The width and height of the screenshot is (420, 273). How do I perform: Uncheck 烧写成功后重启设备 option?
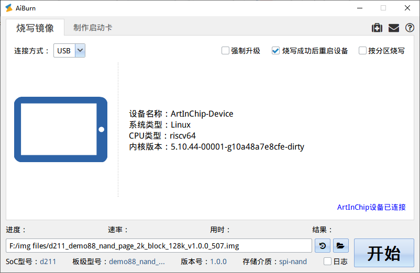click(x=275, y=51)
